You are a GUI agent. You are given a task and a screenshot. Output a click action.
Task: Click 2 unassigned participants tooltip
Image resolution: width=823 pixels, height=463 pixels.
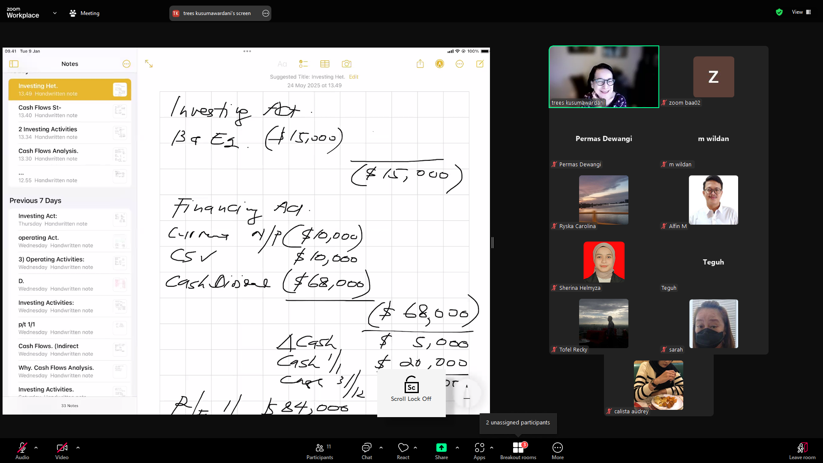point(518,423)
